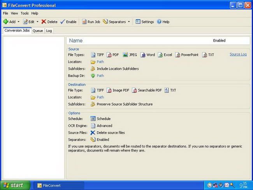The image size is (253, 190).
Task: Click the Run Job toolbar label
Action: (94, 22)
